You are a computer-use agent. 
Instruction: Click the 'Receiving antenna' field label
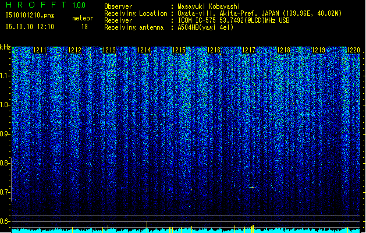134,27
